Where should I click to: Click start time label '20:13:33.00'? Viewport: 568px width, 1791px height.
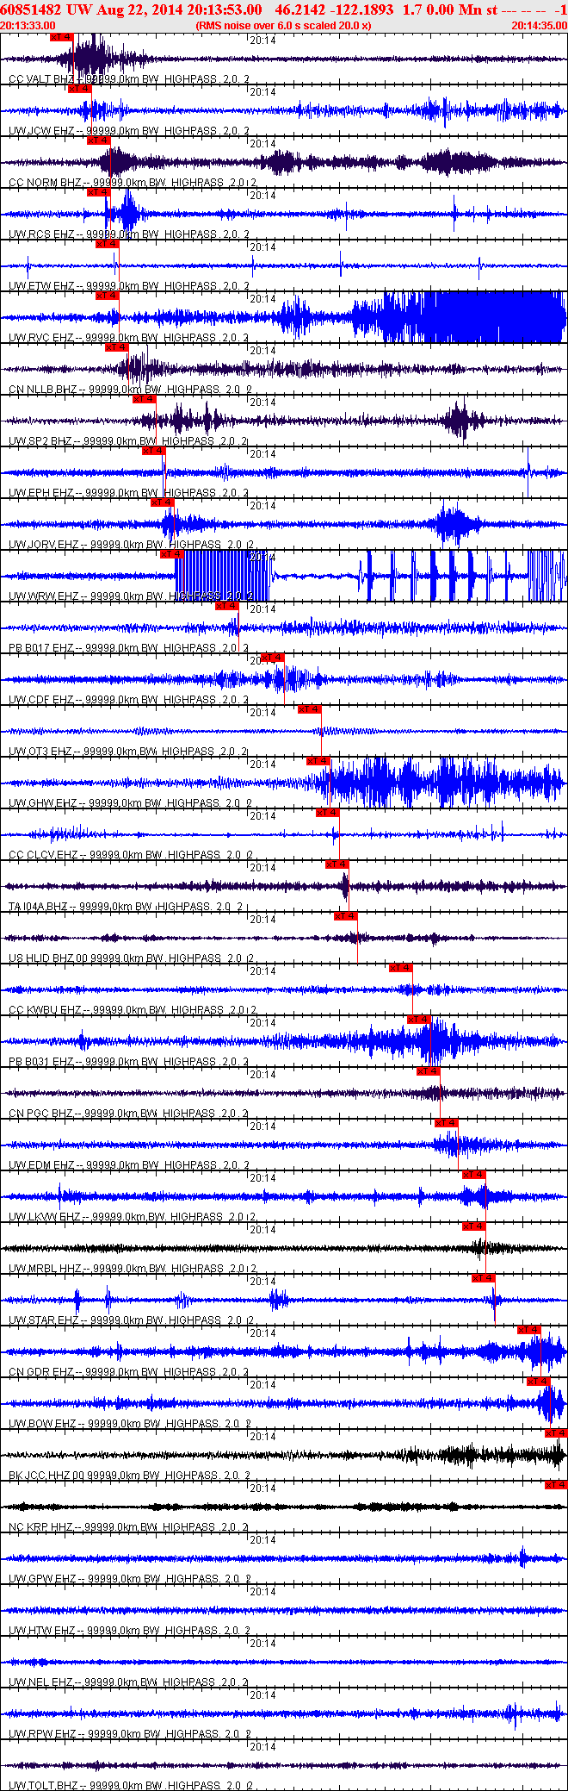point(28,26)
